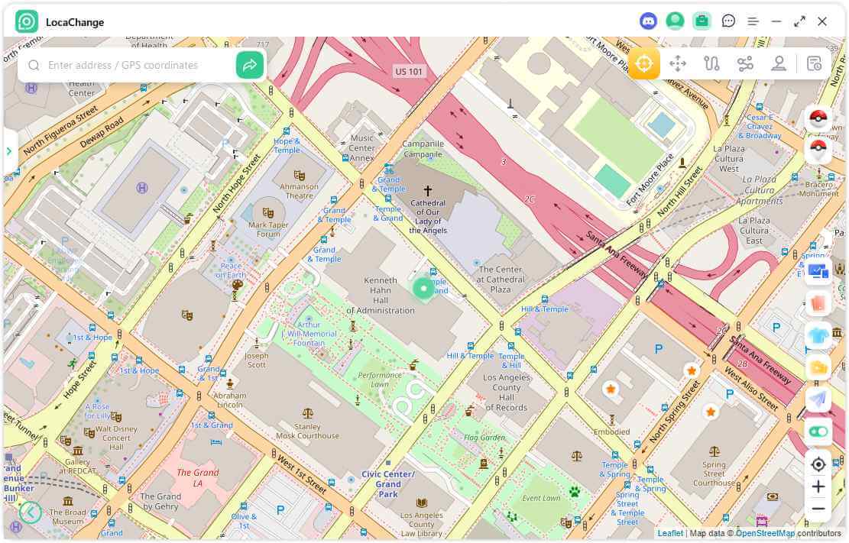Click the Arthur J. Will Memorial Fountain label
849x543 pixels.
point(309,334)
